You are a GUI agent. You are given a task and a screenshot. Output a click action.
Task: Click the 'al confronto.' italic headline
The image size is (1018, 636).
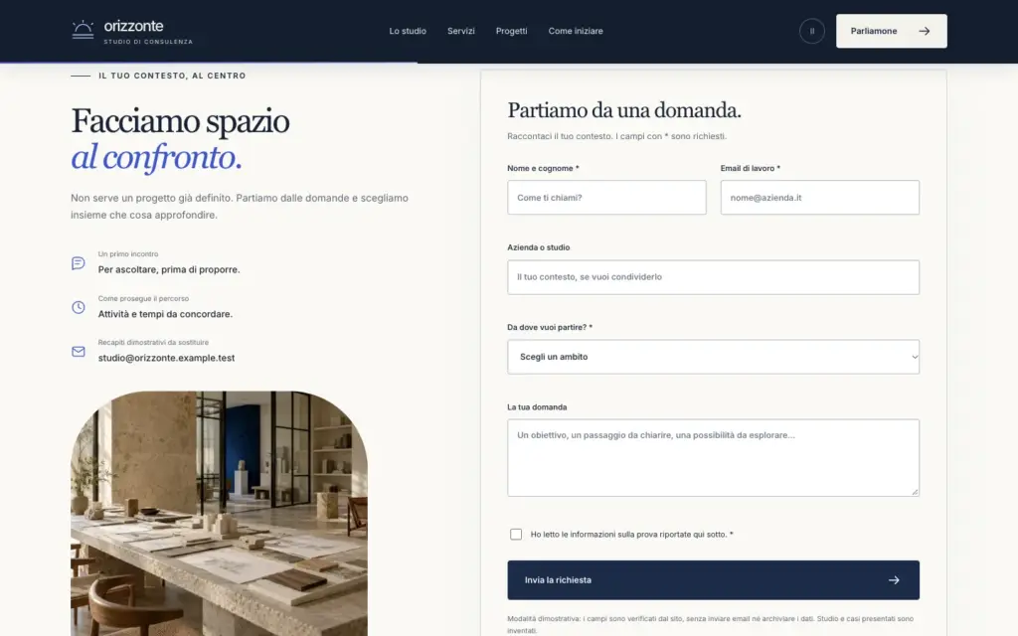pyautogui.click(x=156, y=158)
